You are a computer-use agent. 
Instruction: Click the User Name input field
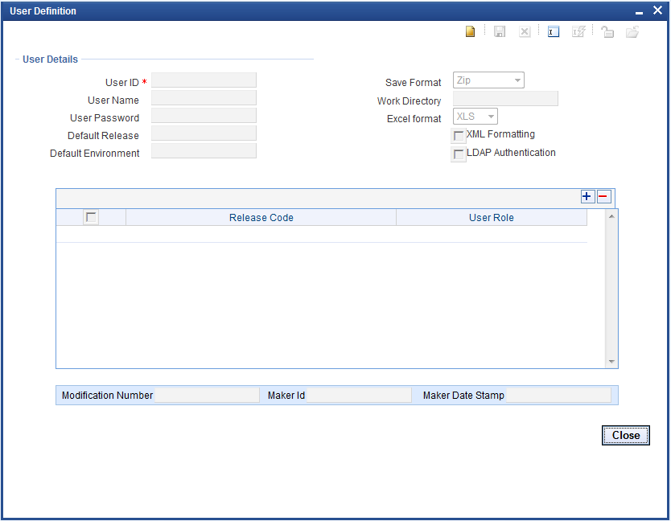204,98
